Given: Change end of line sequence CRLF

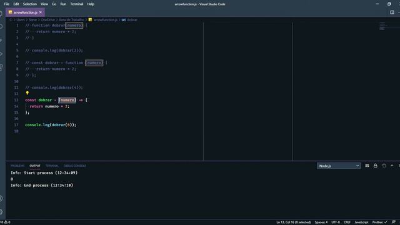Looking at the screenshot, I should pos(347,222).
